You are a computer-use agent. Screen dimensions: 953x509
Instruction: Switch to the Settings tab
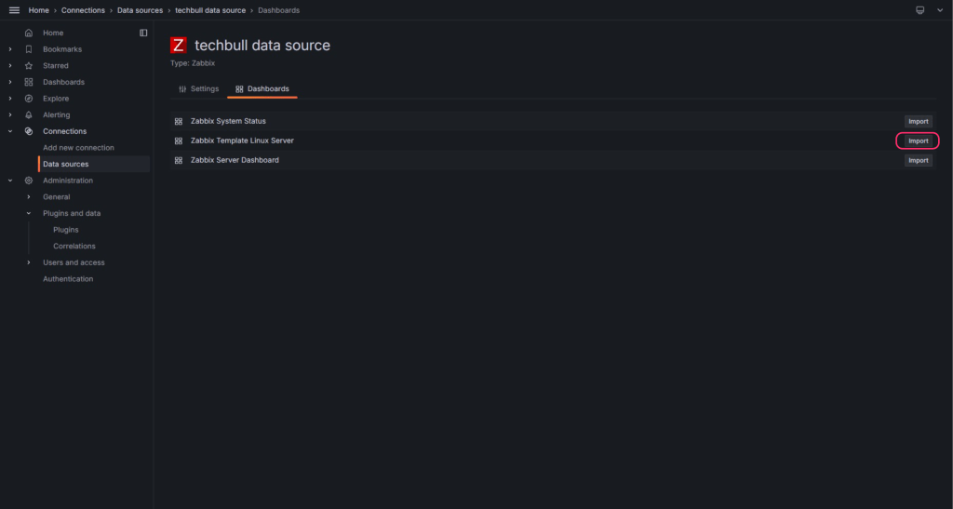click(x=198, y=89)
